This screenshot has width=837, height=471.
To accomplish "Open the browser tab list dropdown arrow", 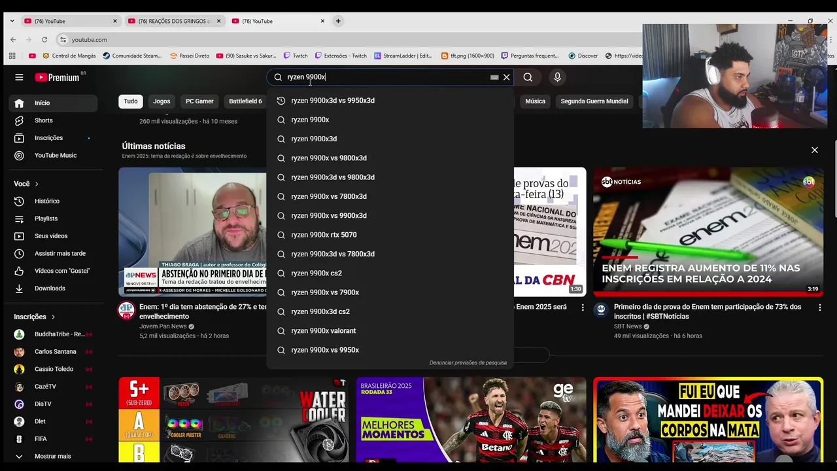I will pyautogui.click(x=12, y=21).
